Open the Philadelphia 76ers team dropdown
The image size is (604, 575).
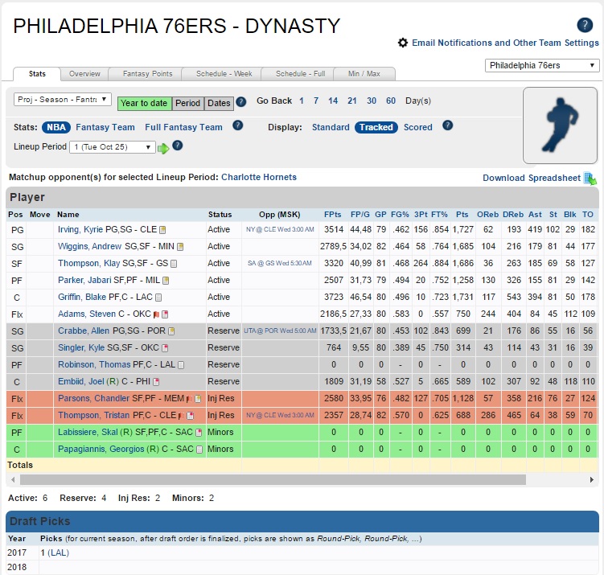[x=542, y=65]
